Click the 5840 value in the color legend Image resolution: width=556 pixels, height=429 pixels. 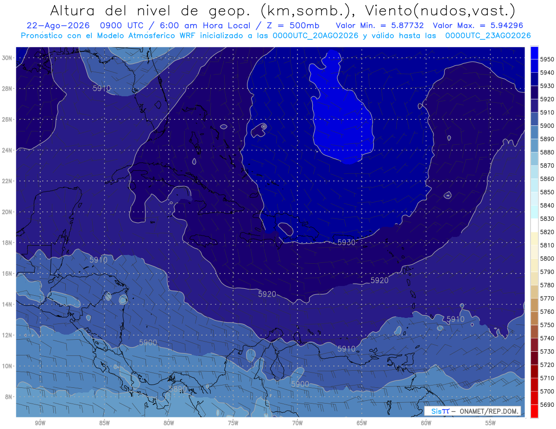click(x=547, y=205)
